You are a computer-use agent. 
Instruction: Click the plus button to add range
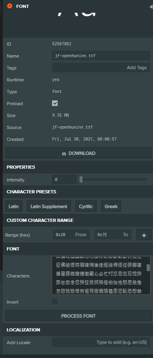[144, 235]
